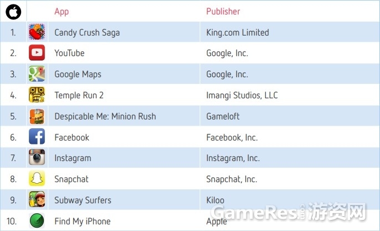380x231 pixels.
Task: Open the green Find My iPhone icon
Action: point(37,221)
